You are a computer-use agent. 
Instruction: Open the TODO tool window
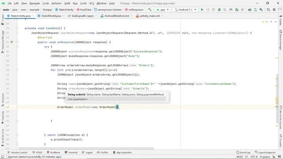click(37, 152)
